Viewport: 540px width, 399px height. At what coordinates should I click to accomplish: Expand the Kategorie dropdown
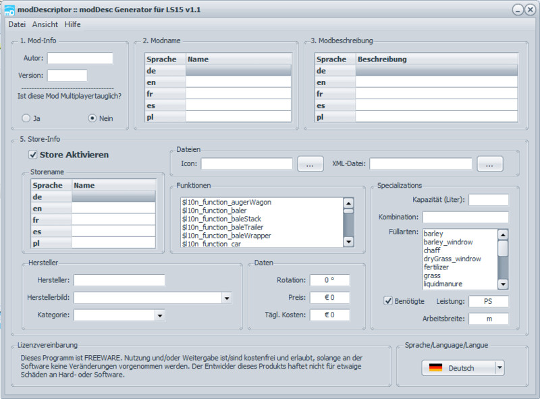tap(159, 315)
